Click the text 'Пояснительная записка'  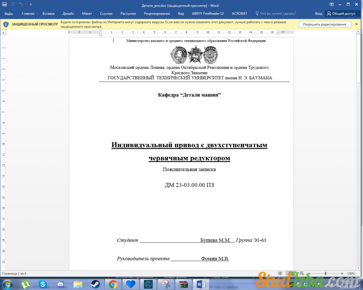coord(189,170)
